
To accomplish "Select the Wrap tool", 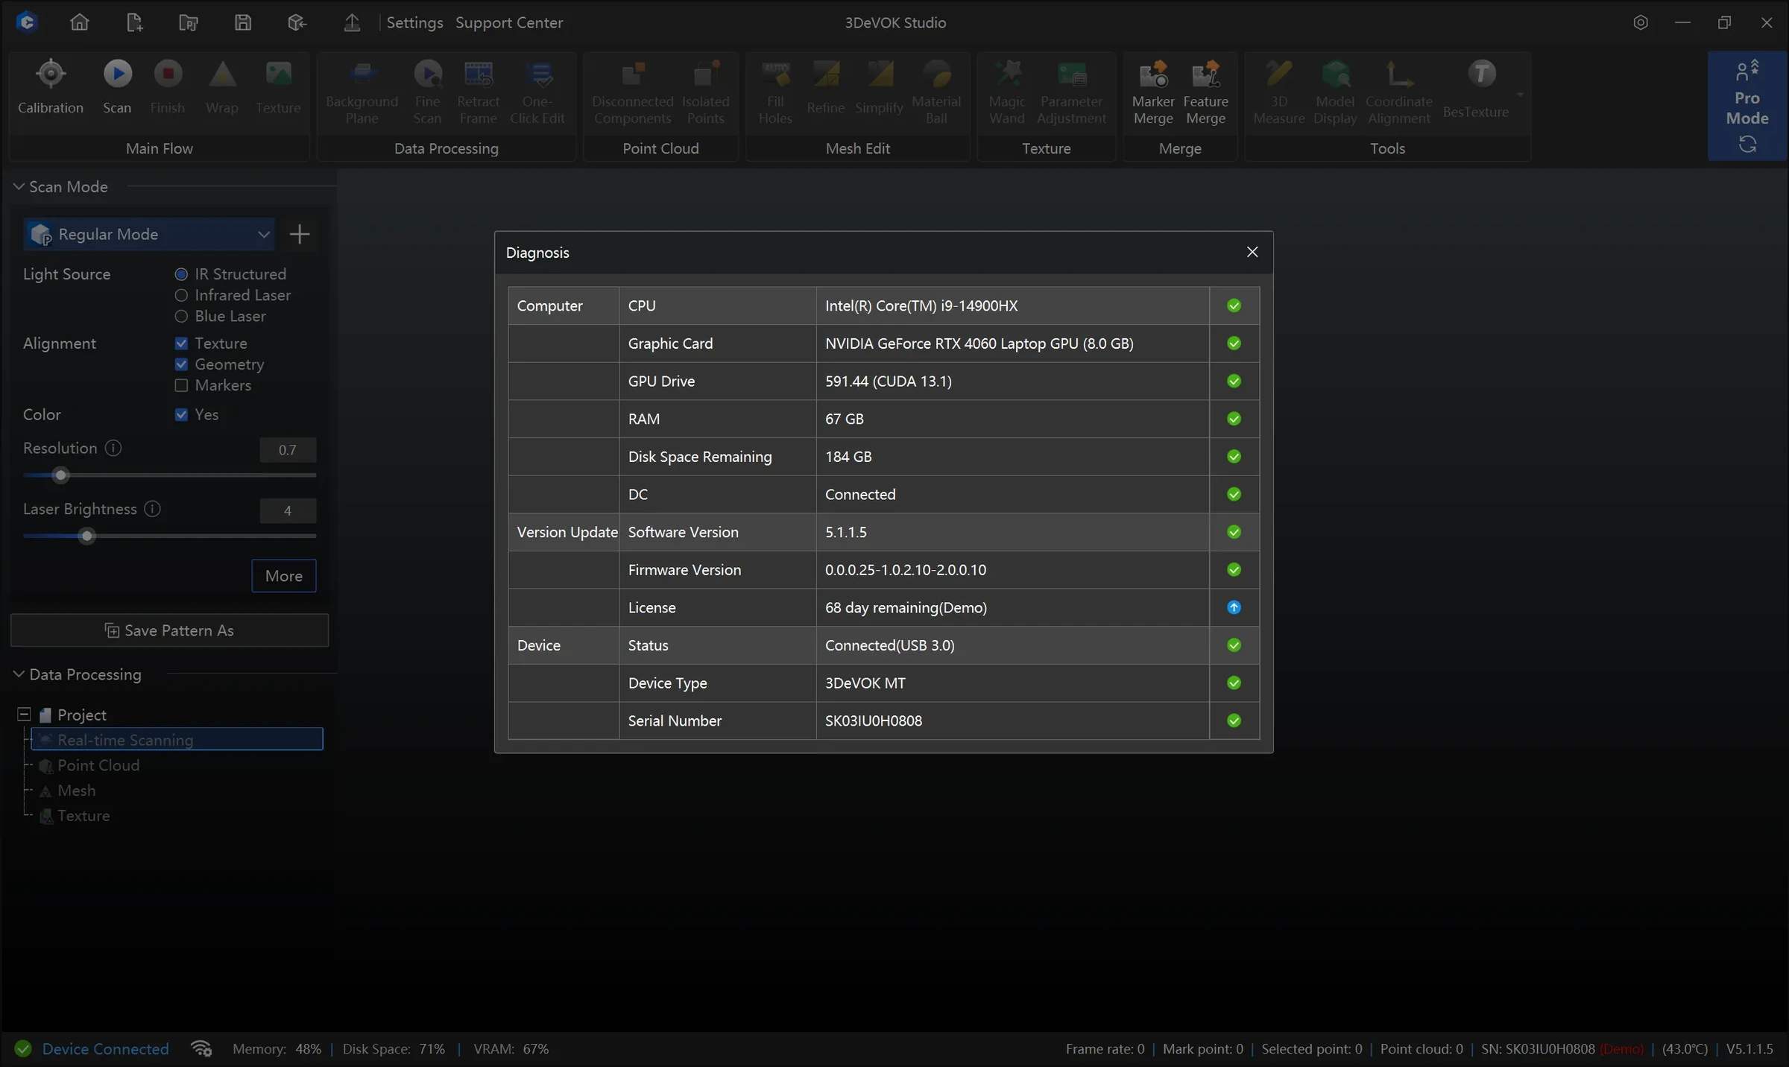I will [222, 86].
